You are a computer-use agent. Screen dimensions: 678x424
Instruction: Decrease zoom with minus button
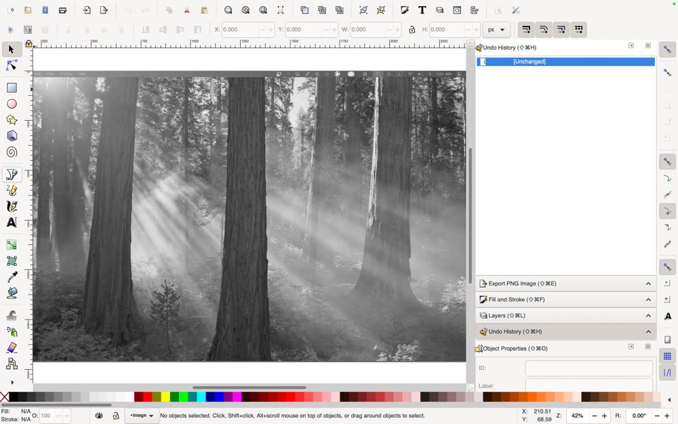pyautogui.click(x=594, y=416)
